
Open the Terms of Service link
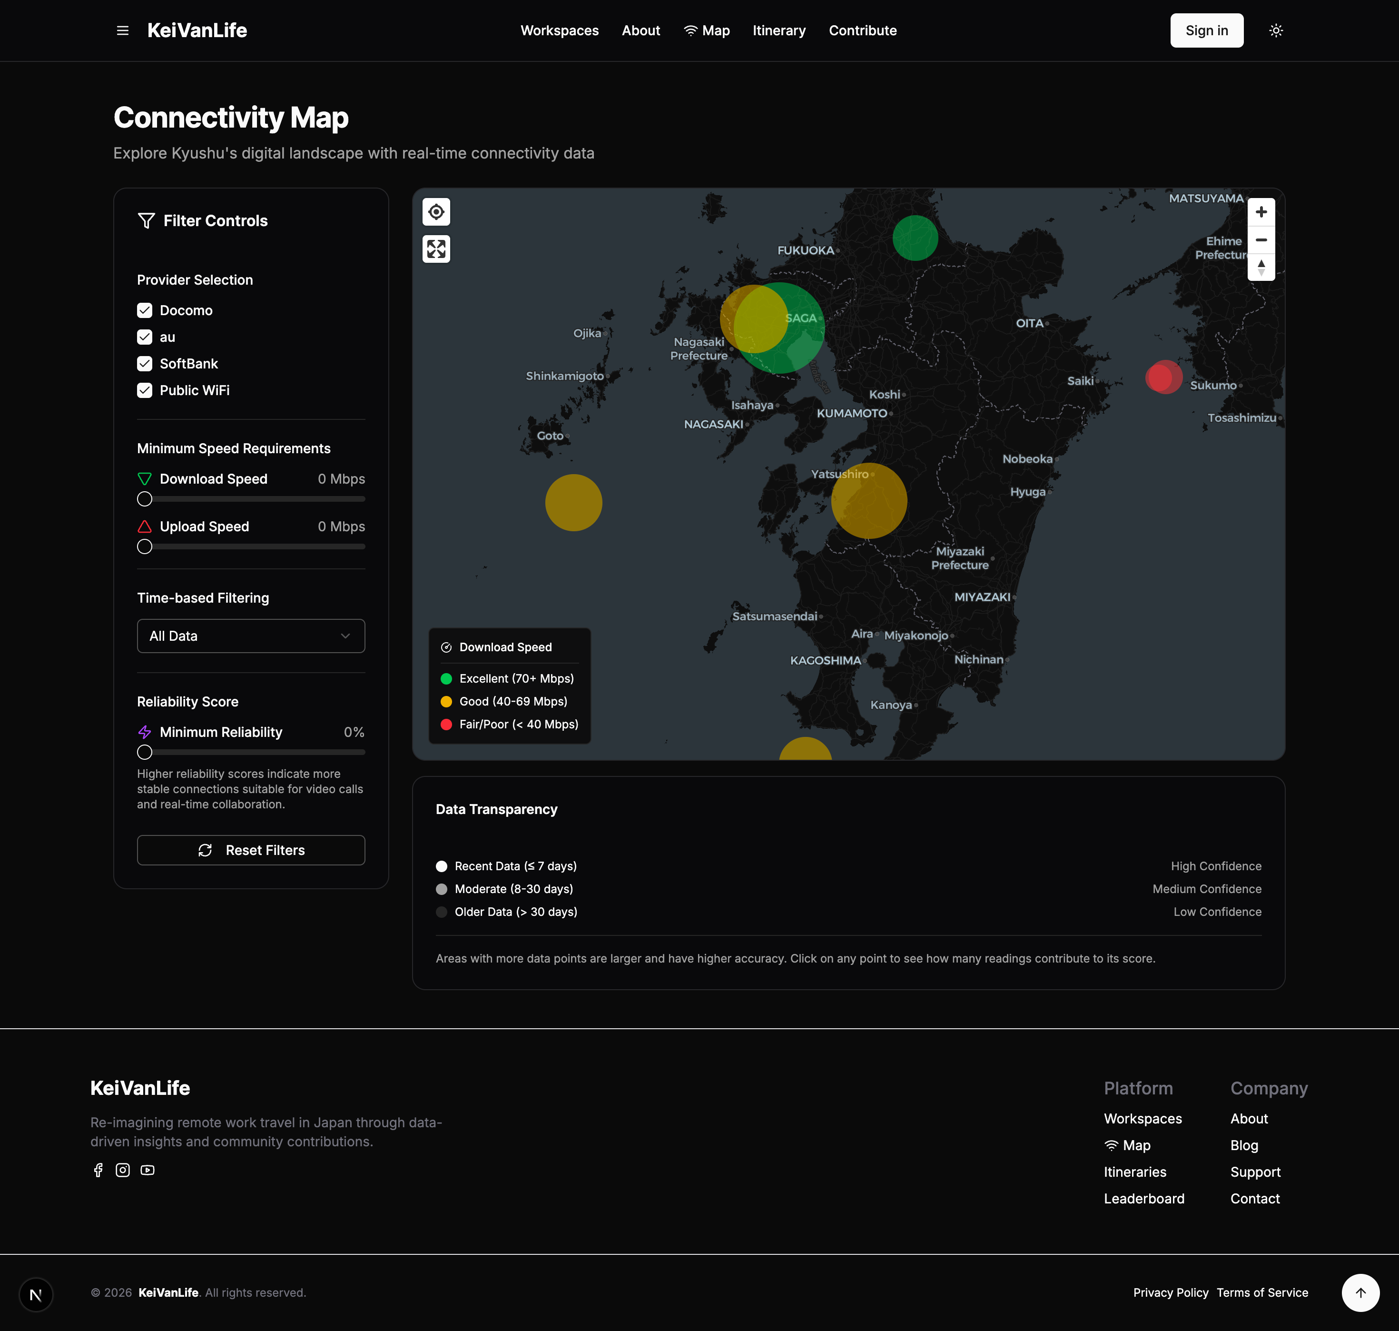click(1262, 1293)
